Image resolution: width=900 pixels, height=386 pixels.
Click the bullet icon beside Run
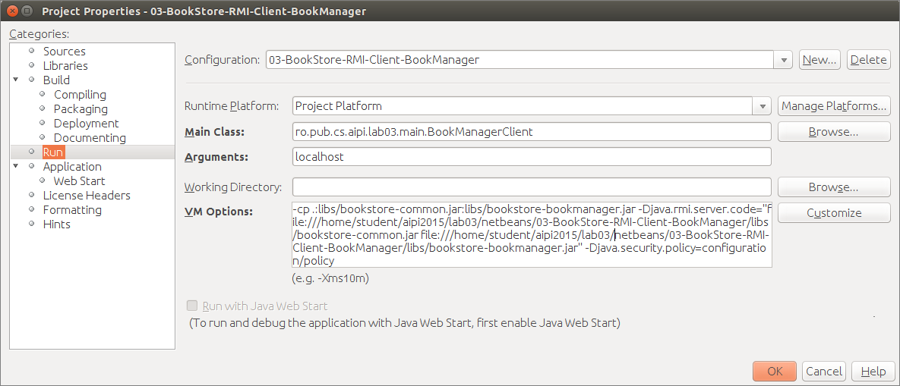[x=32, y=152]
